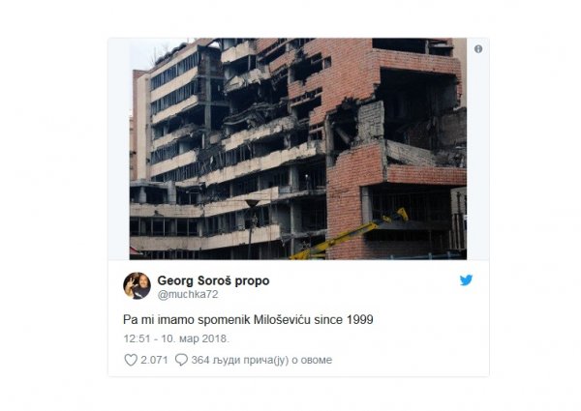581x411 pixels.
Task: Click the sky area in photo's upper left
Action: (x=148, y=52)
